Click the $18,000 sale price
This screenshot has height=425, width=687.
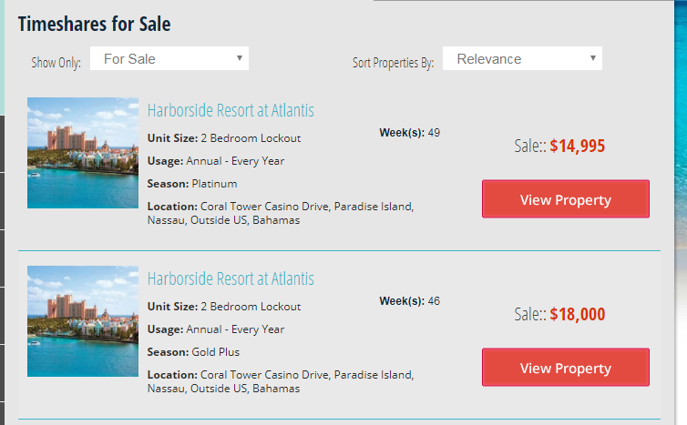point(578,314)
